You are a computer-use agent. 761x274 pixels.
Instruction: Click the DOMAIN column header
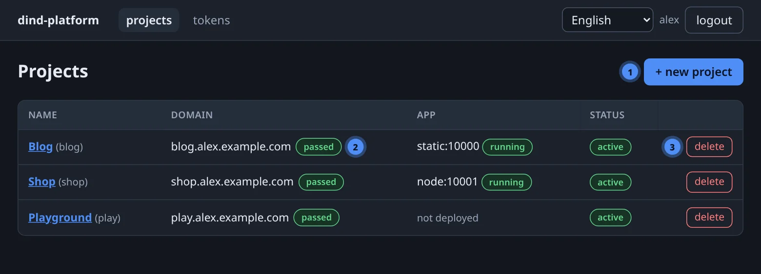click(192, 115)
